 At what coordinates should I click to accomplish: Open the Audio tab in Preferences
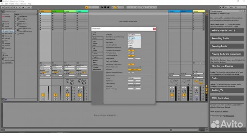click(x=97, y=38)
